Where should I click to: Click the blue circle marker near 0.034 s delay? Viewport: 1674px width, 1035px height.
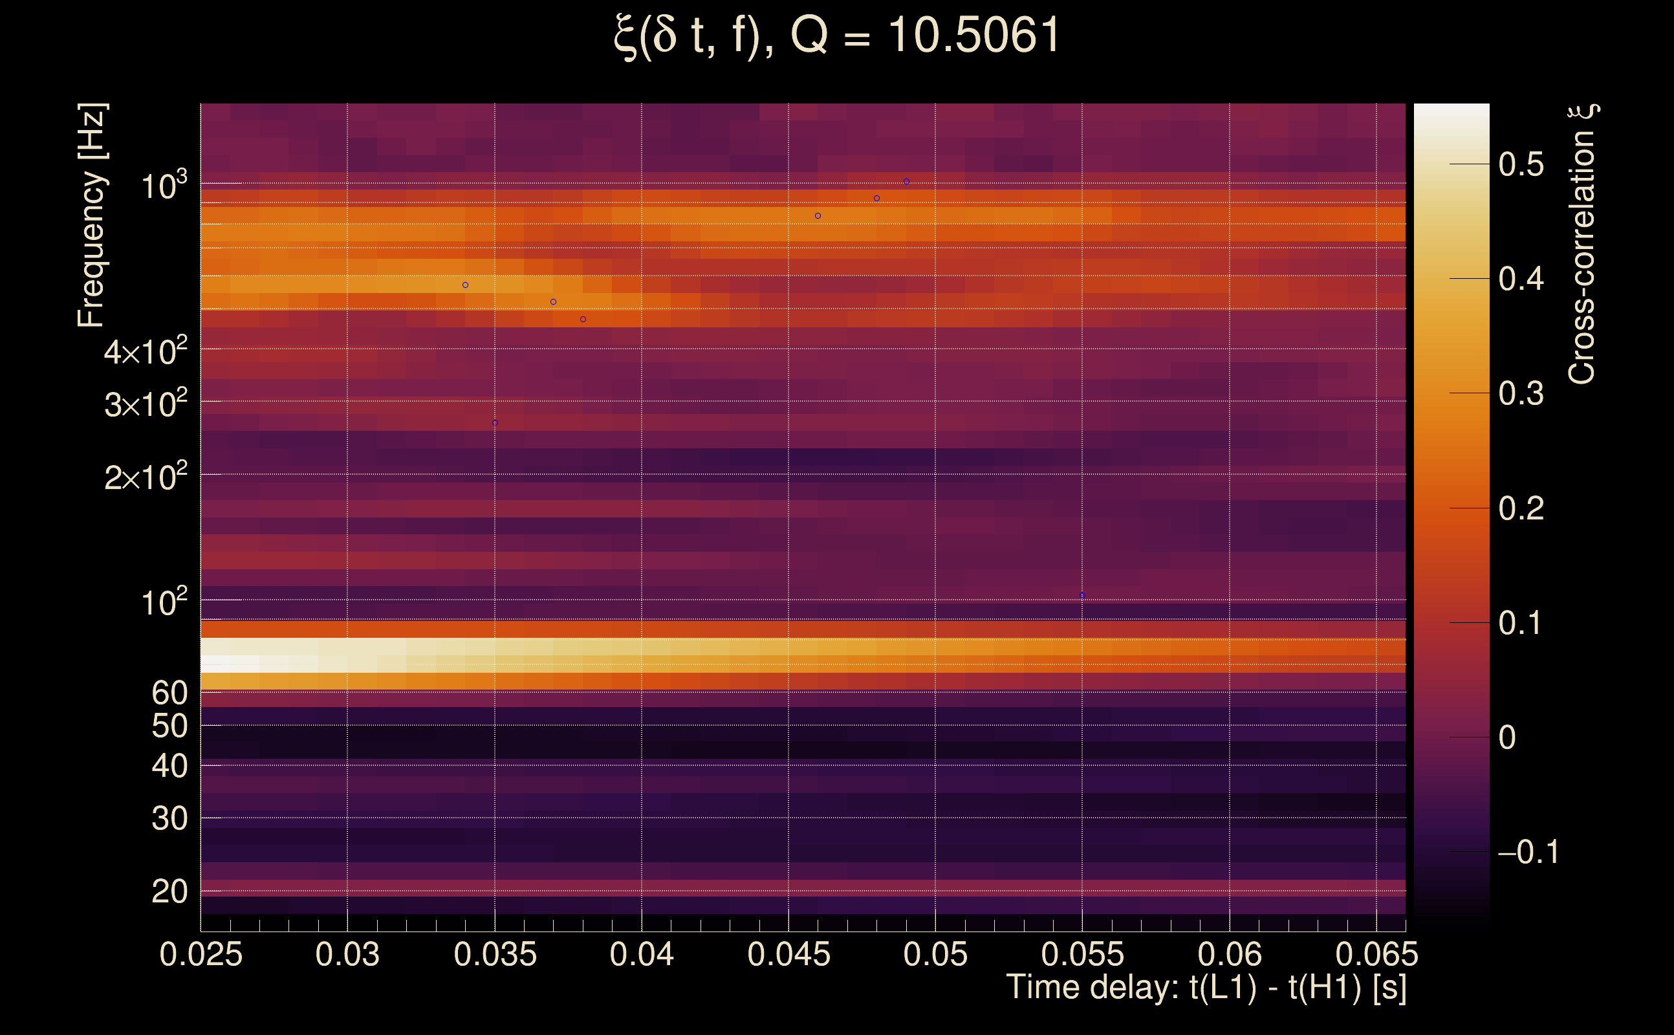[465, 285]
